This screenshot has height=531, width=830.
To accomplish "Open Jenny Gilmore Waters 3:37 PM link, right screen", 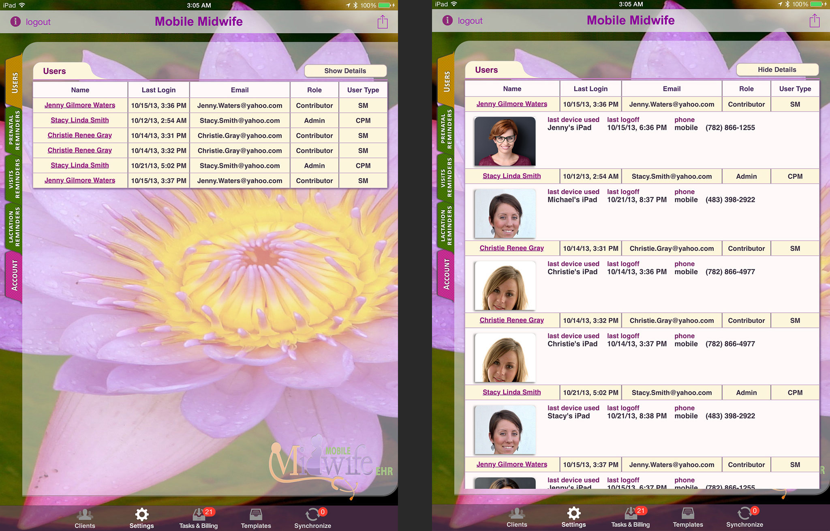I will [512, 464].
